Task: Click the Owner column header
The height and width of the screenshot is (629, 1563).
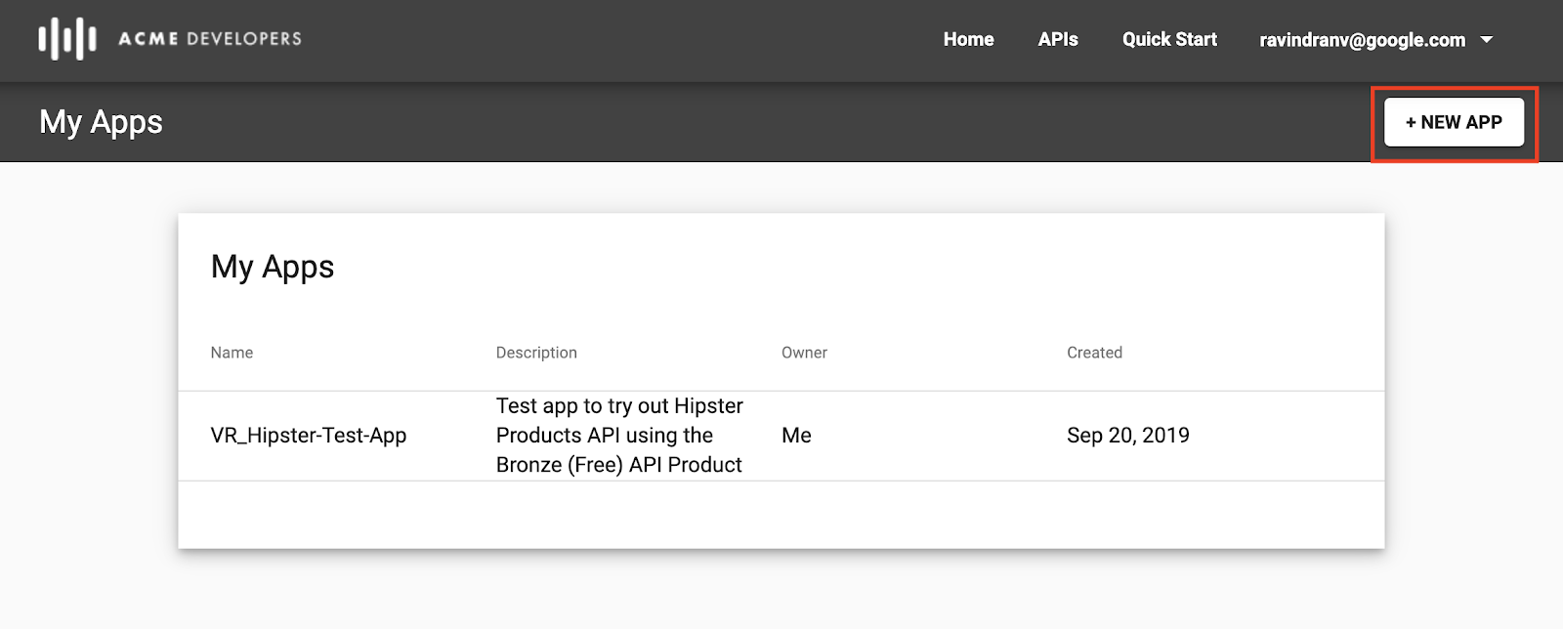Action: pos(804,353)
